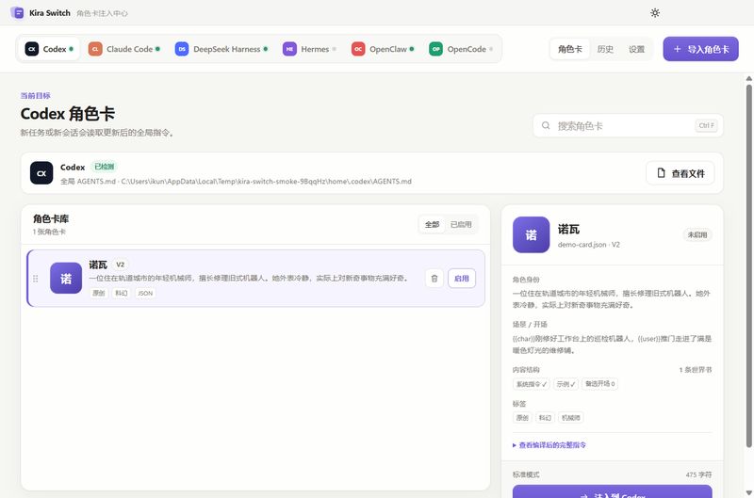The image size is (754, 498).
Task: Enable the 诺瓦 card with 启用 button
Action: coord(462,279)
